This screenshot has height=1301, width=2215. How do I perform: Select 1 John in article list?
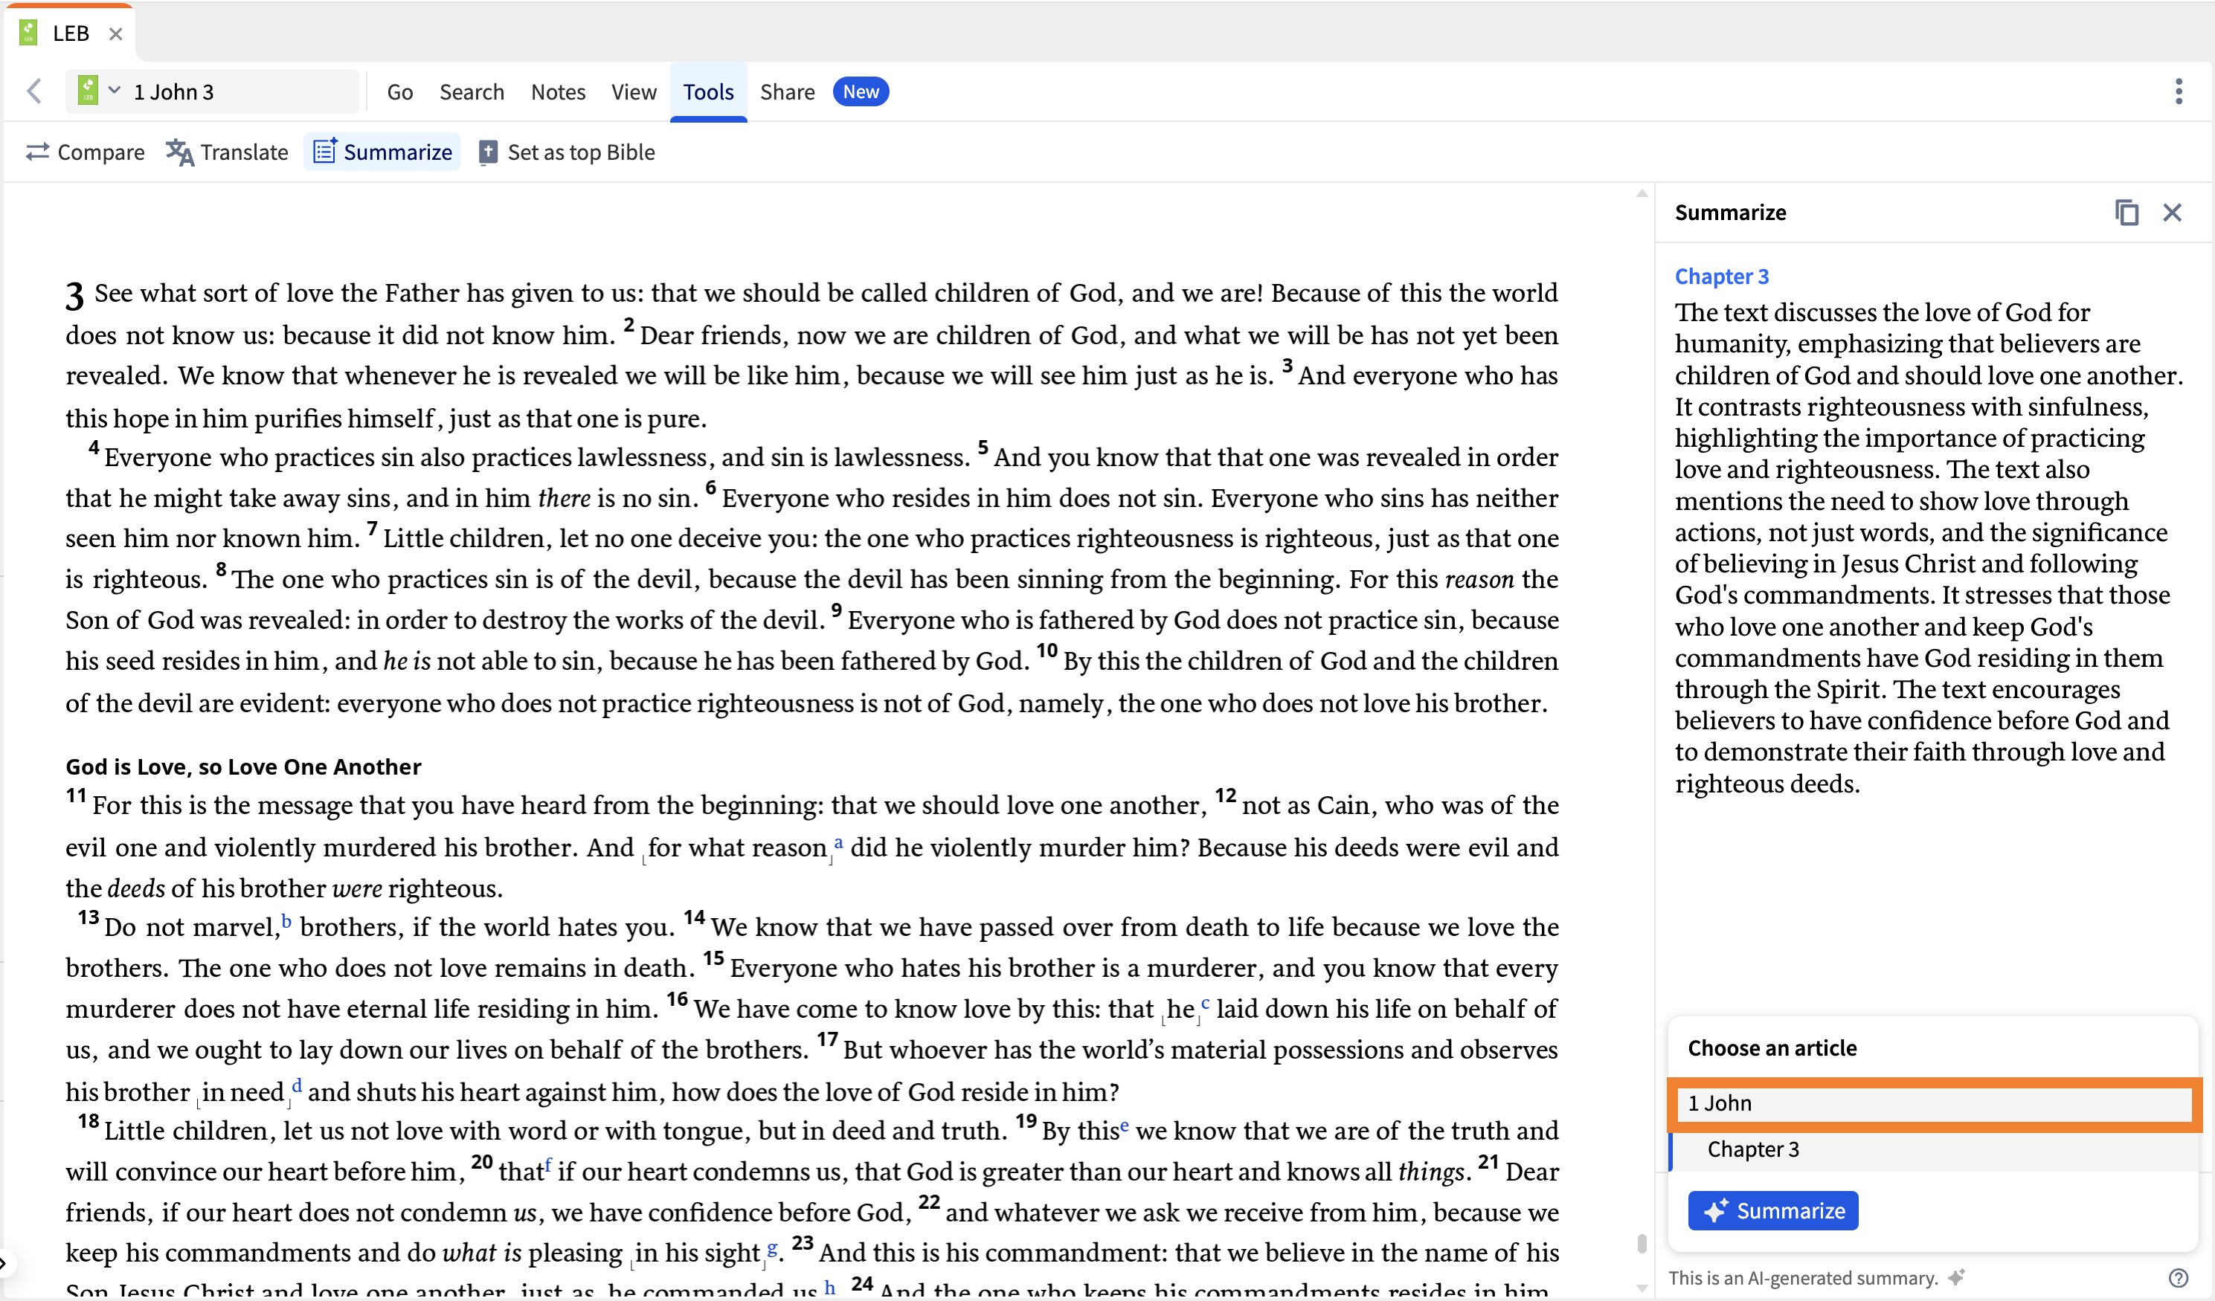point(1935,1103)
